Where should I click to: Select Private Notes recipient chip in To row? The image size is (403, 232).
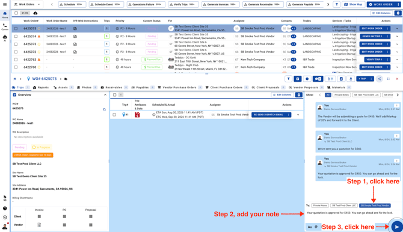tap(320, 206)
